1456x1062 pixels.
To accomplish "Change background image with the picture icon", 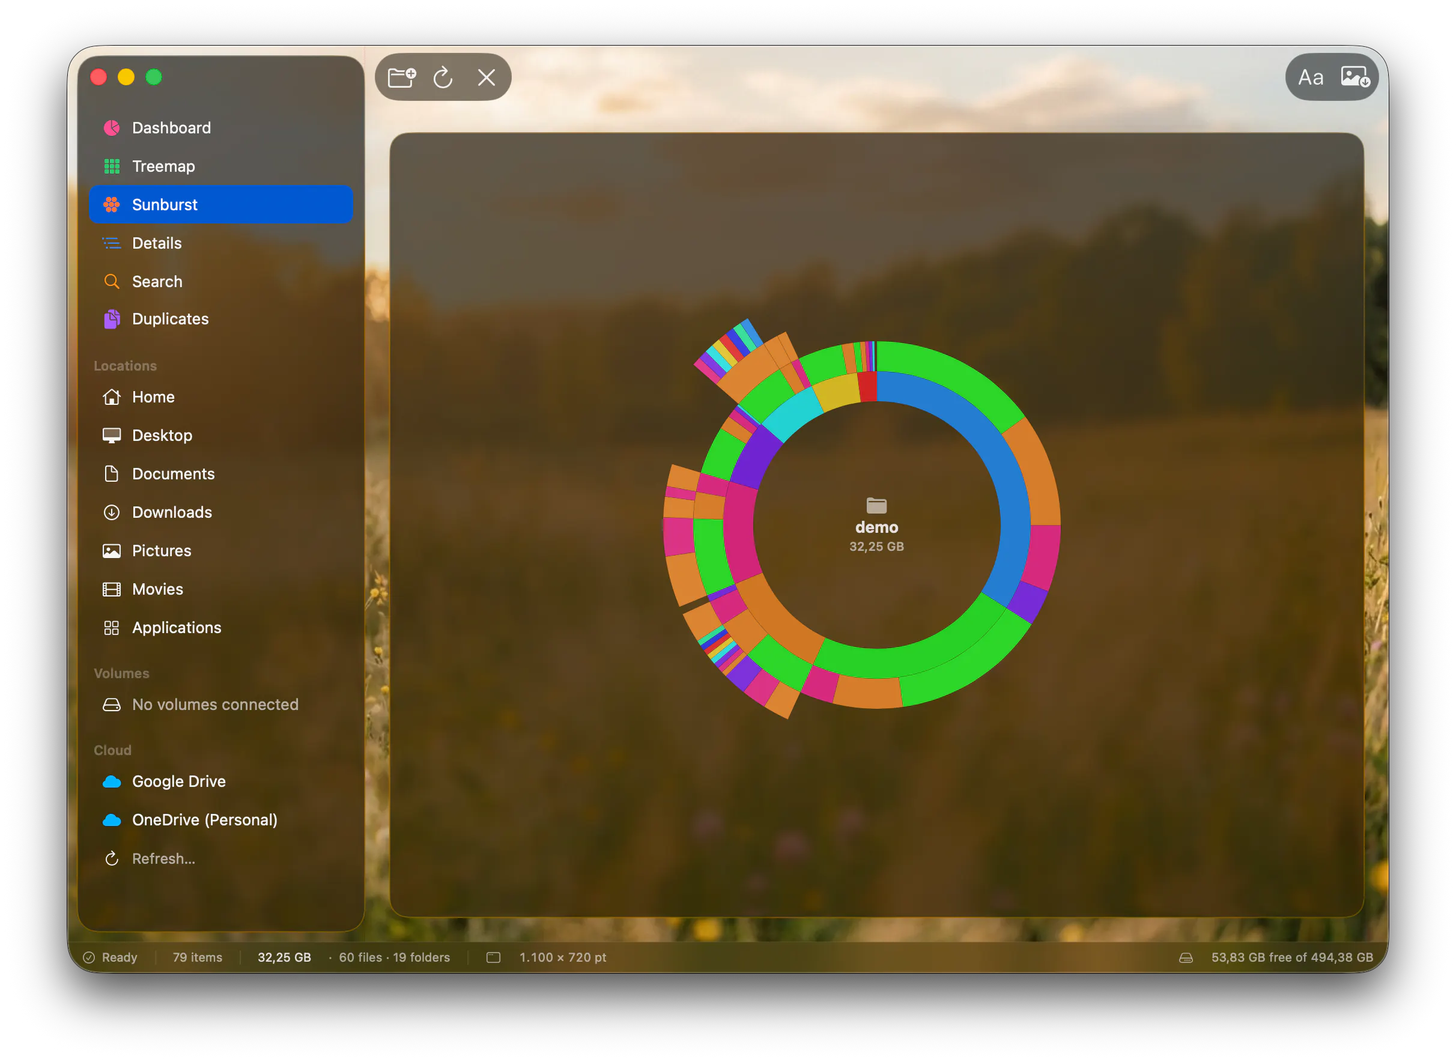I will tap(1355, 77).
